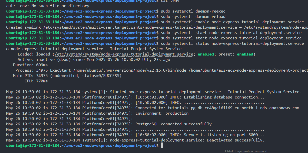
Task: Click the 'Environment: production' log entry
Action: click(162, 113)
